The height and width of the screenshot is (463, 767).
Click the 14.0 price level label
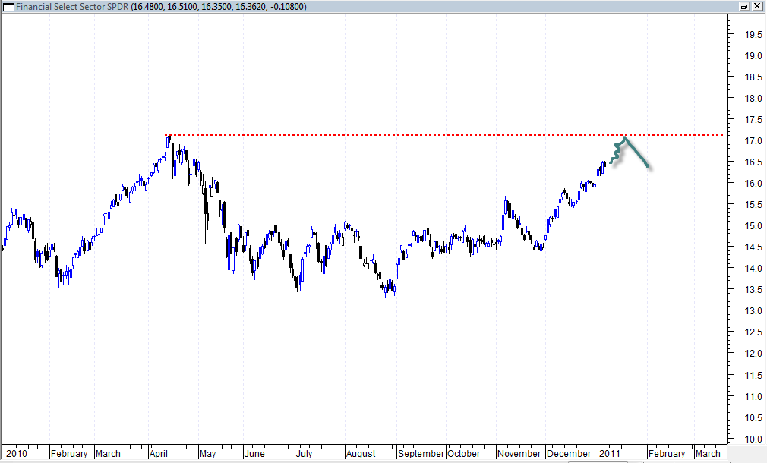(753, 269)
